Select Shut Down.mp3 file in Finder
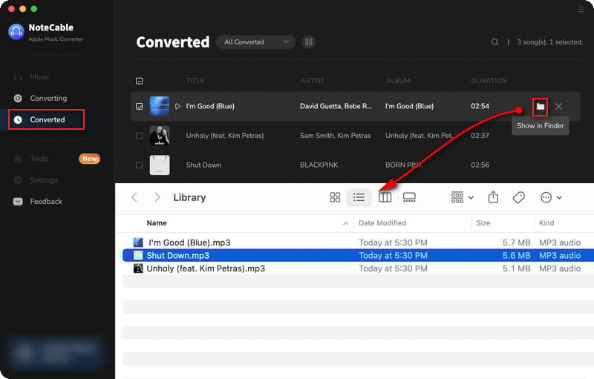 click(358, 255)
